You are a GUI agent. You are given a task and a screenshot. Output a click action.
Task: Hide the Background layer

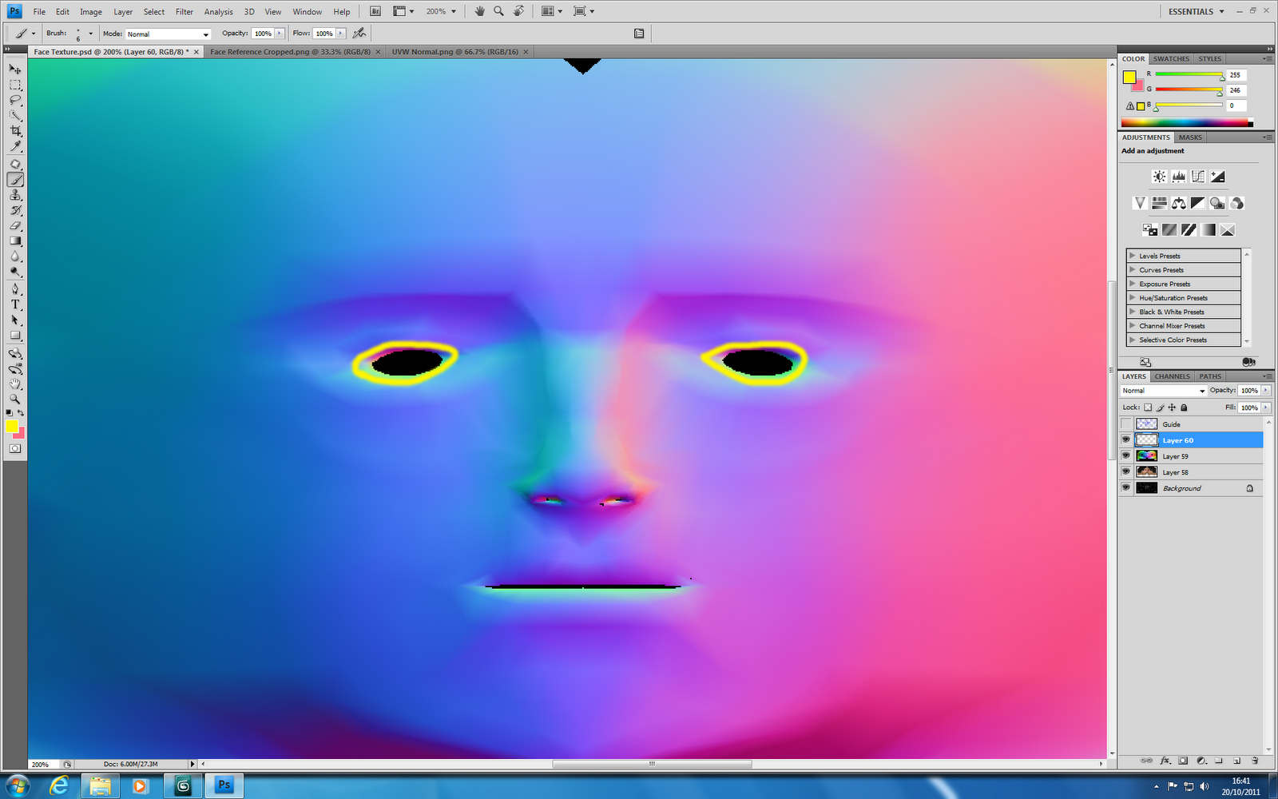pyautogui.click(x=1126, y=487)
